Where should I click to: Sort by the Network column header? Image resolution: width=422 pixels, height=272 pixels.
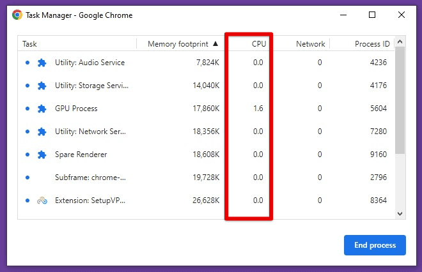(311, 44)
